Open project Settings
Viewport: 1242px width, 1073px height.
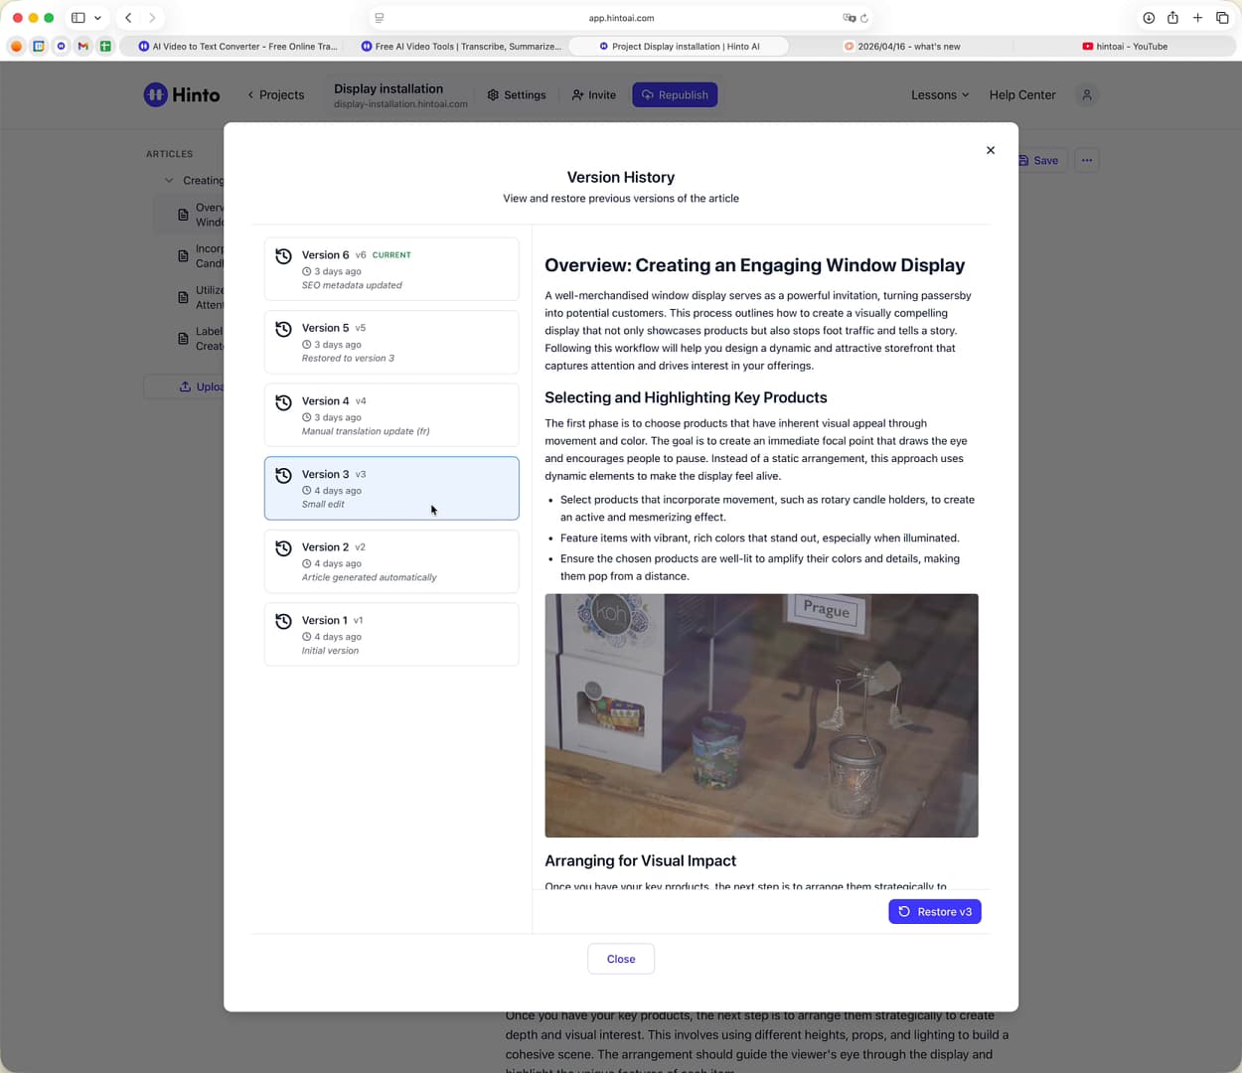tap(517, 94)
